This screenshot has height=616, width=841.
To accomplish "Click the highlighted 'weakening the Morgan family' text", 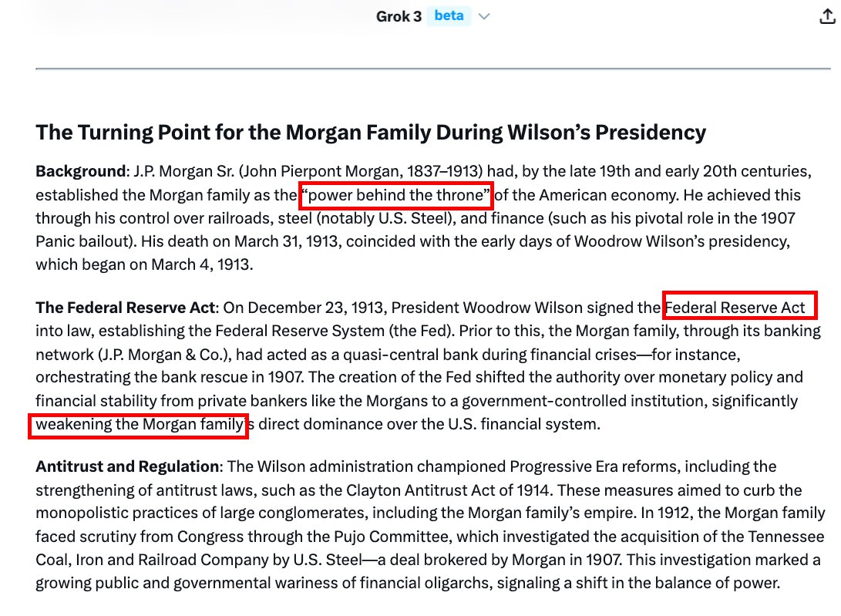I will pos(138,425).
